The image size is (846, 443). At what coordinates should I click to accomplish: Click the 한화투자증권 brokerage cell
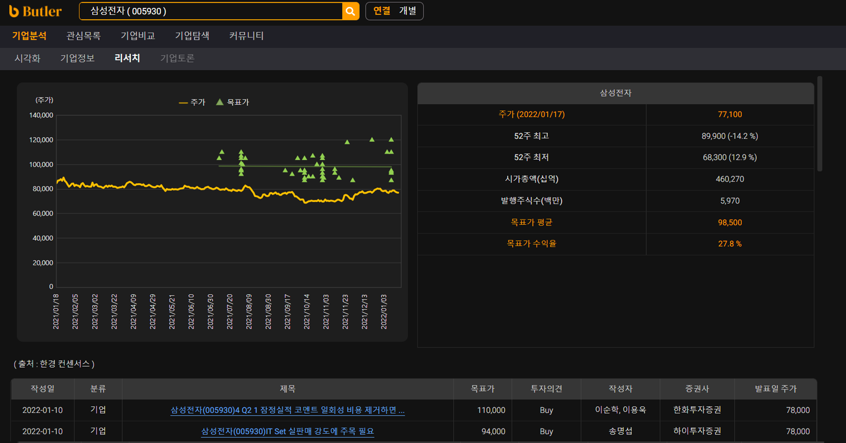[x=697, y=410]
